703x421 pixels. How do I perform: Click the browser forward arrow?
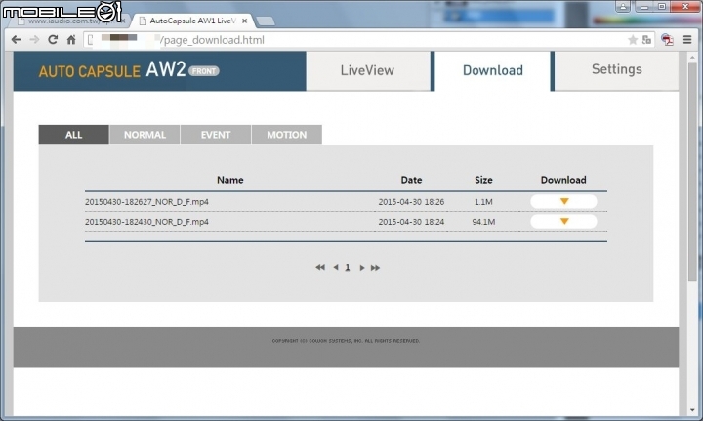(34, 40)
